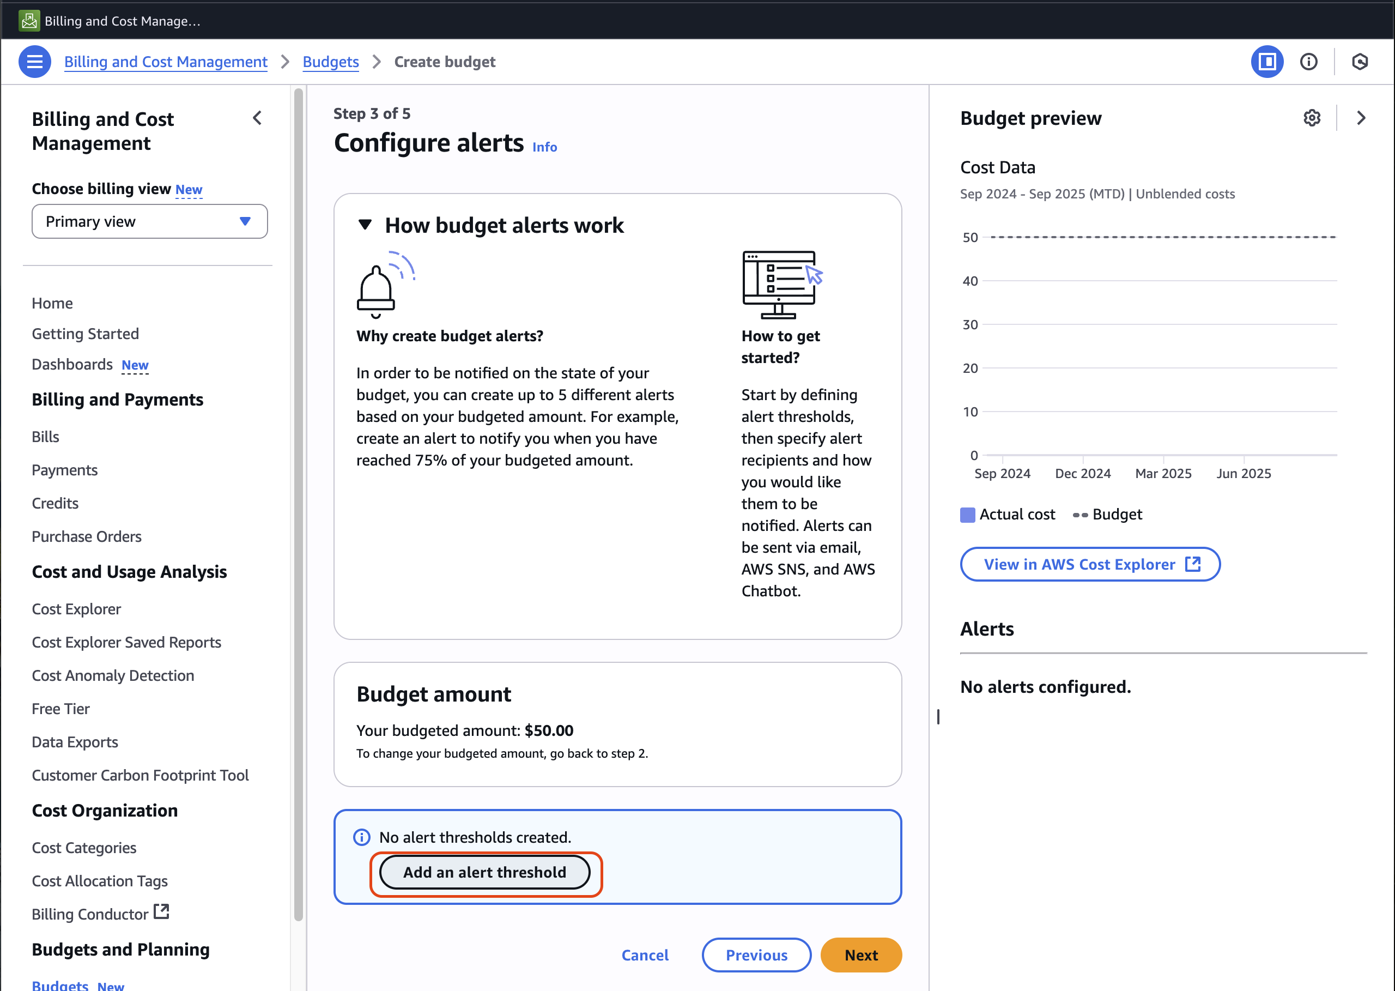Click the split panel view icon

coord(1266,62)
